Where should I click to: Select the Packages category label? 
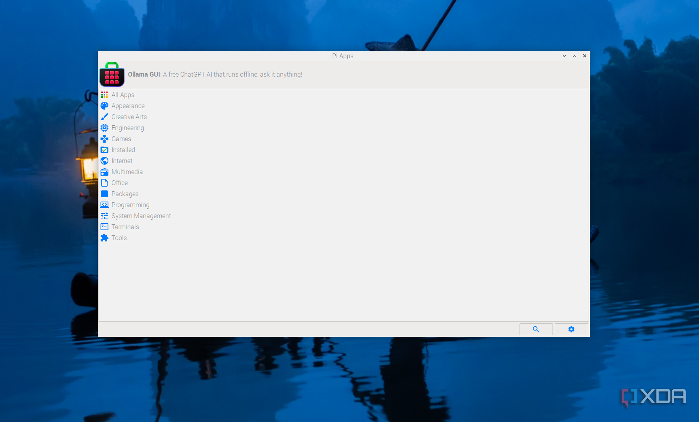pos(125,194)
